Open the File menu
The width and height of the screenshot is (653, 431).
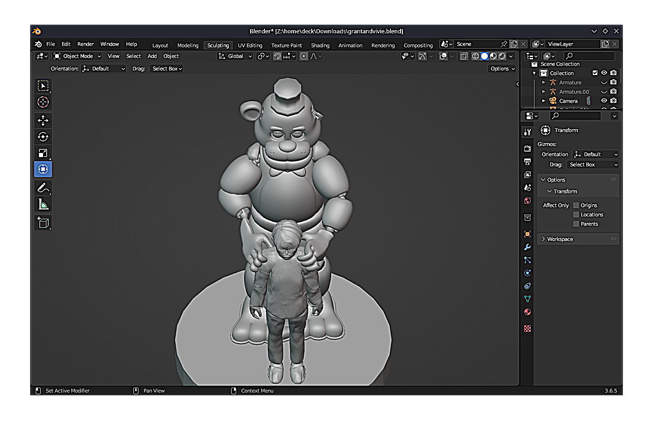[50, 44]
